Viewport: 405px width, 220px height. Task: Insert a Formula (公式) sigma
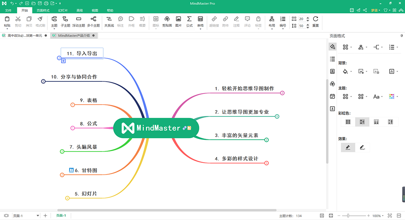pos(189,21)
